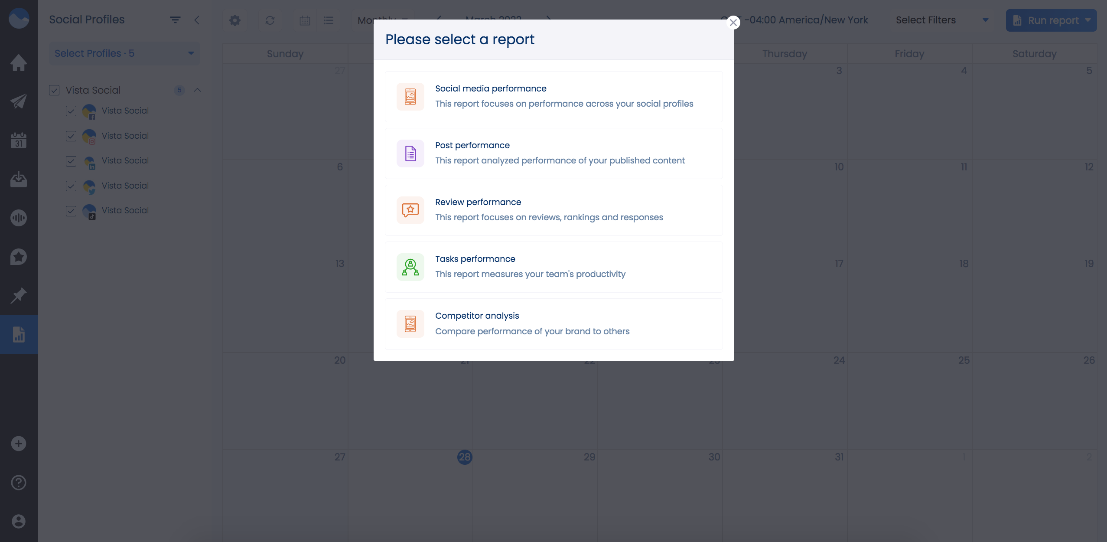
Task: Click the Pin sidebar icon
Action: 19,295
